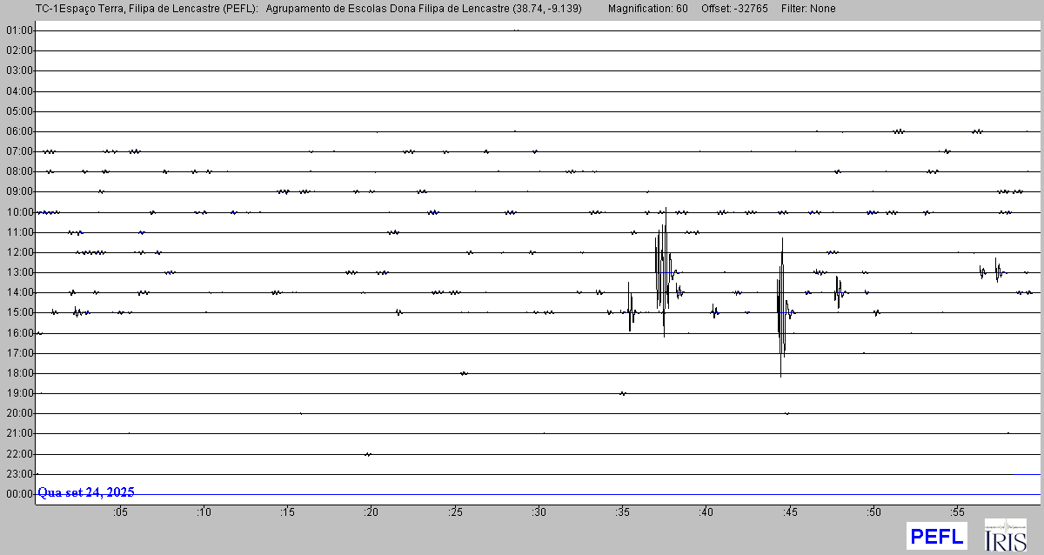Pick the 13:00 hour row label
Viewport: 1044px width, 555px height.
[x=19, y=272]
